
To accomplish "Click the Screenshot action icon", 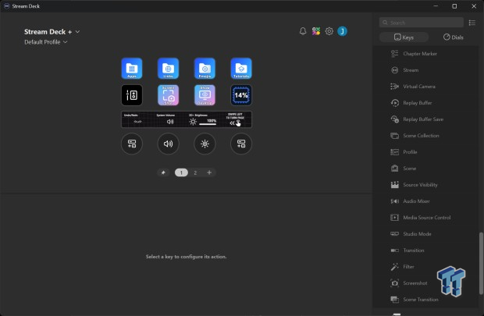I will pyautogui.click(x=394, y=283).
